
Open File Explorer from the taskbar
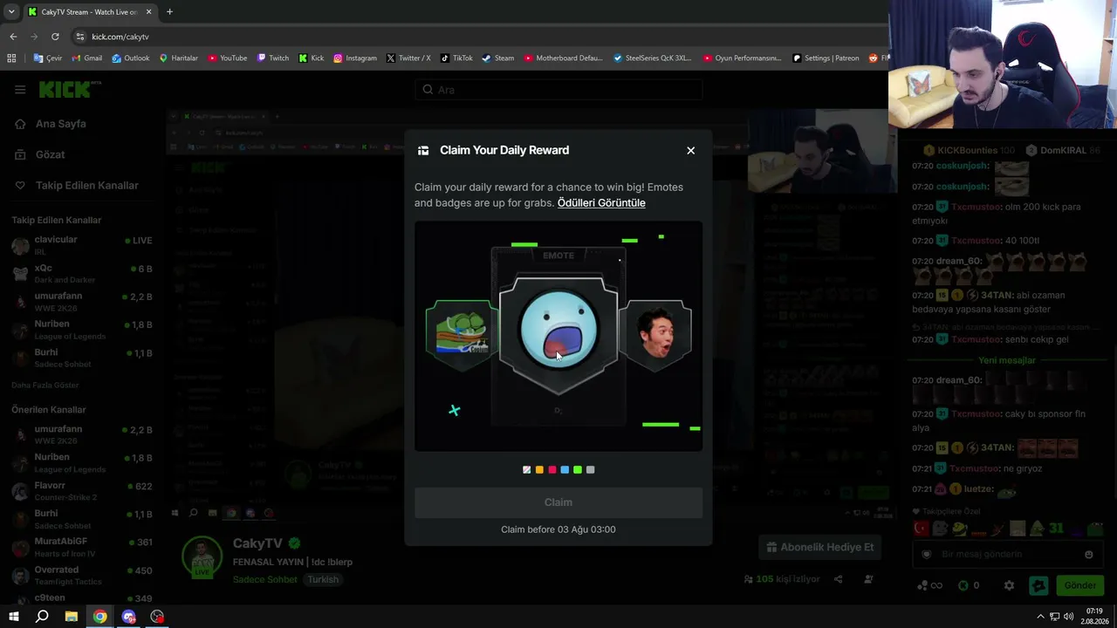[x=72, y=617]
